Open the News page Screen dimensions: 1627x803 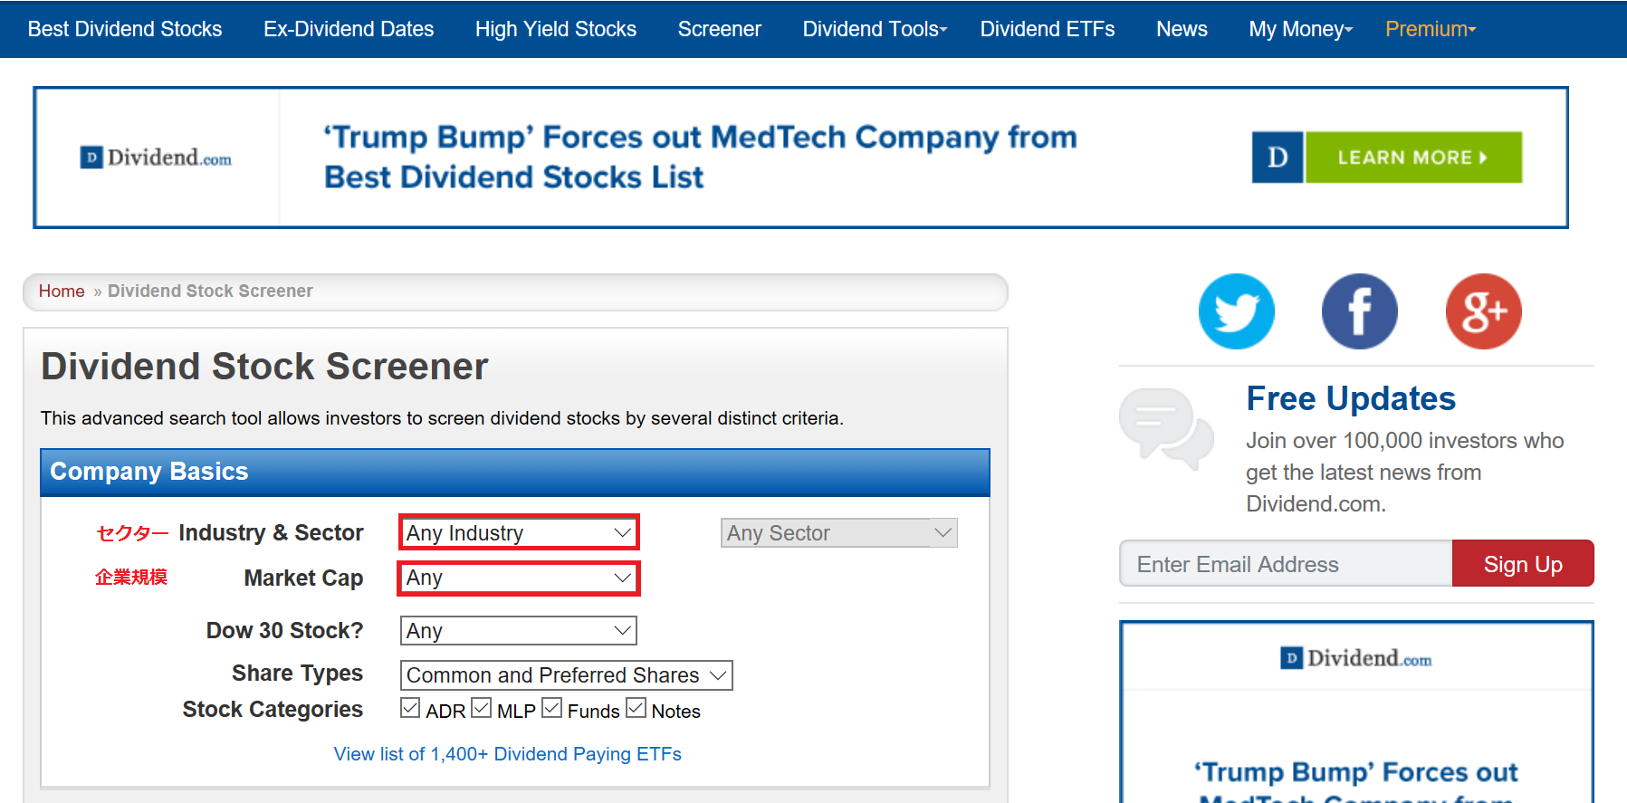pos(1182,29)
